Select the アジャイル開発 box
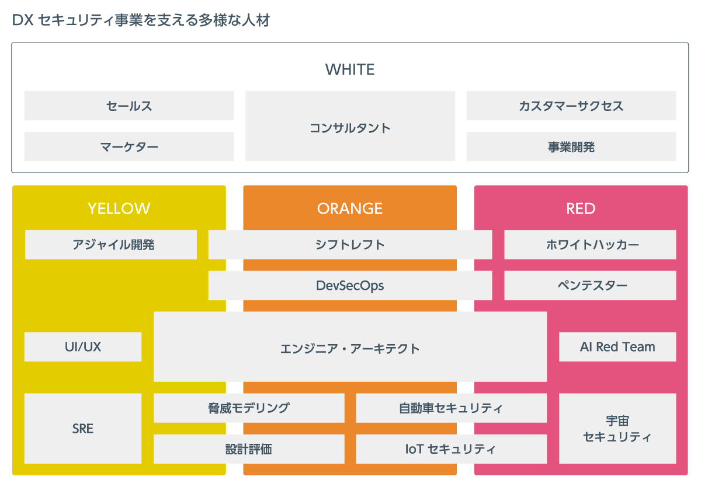The height and width of the screenshot is (487, 701). 111,244
